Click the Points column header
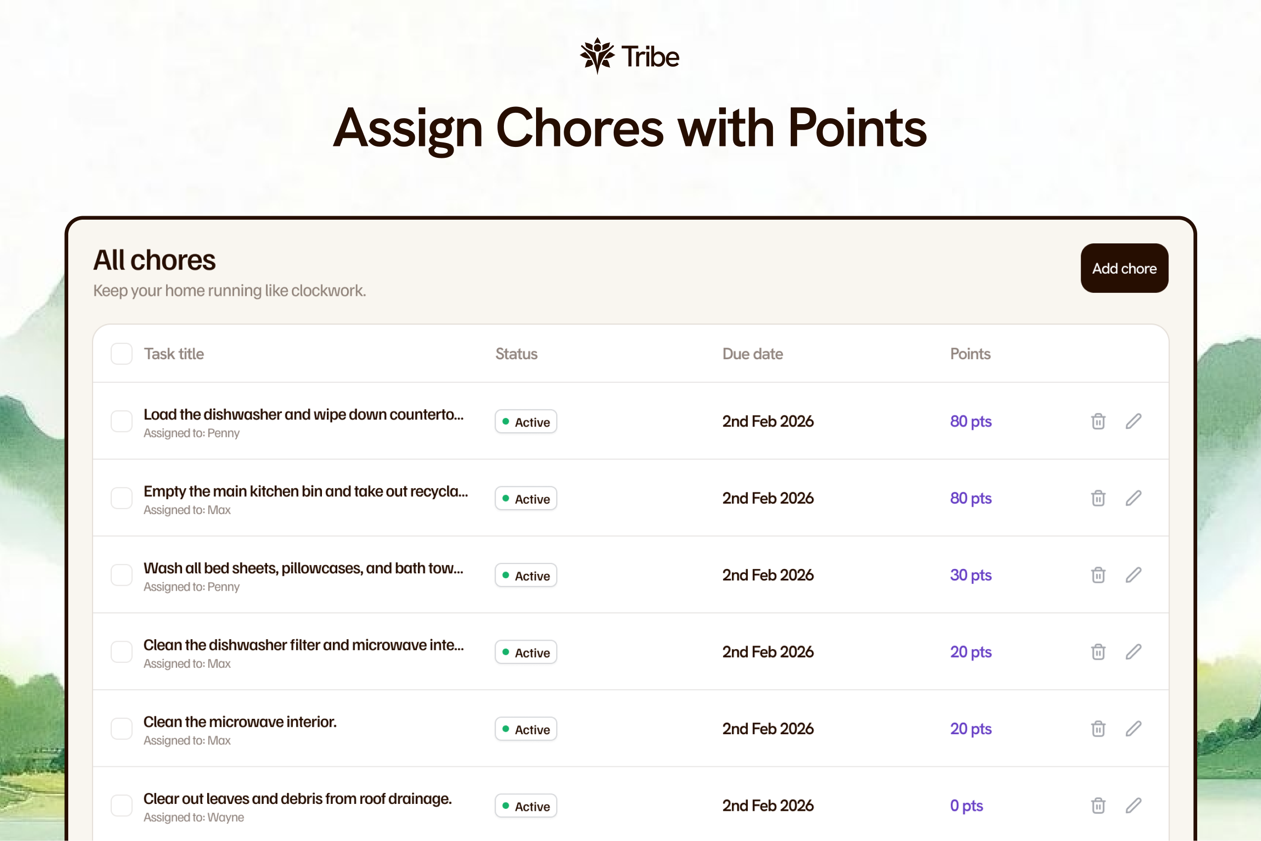1261x841 pixels. point(970,354)
